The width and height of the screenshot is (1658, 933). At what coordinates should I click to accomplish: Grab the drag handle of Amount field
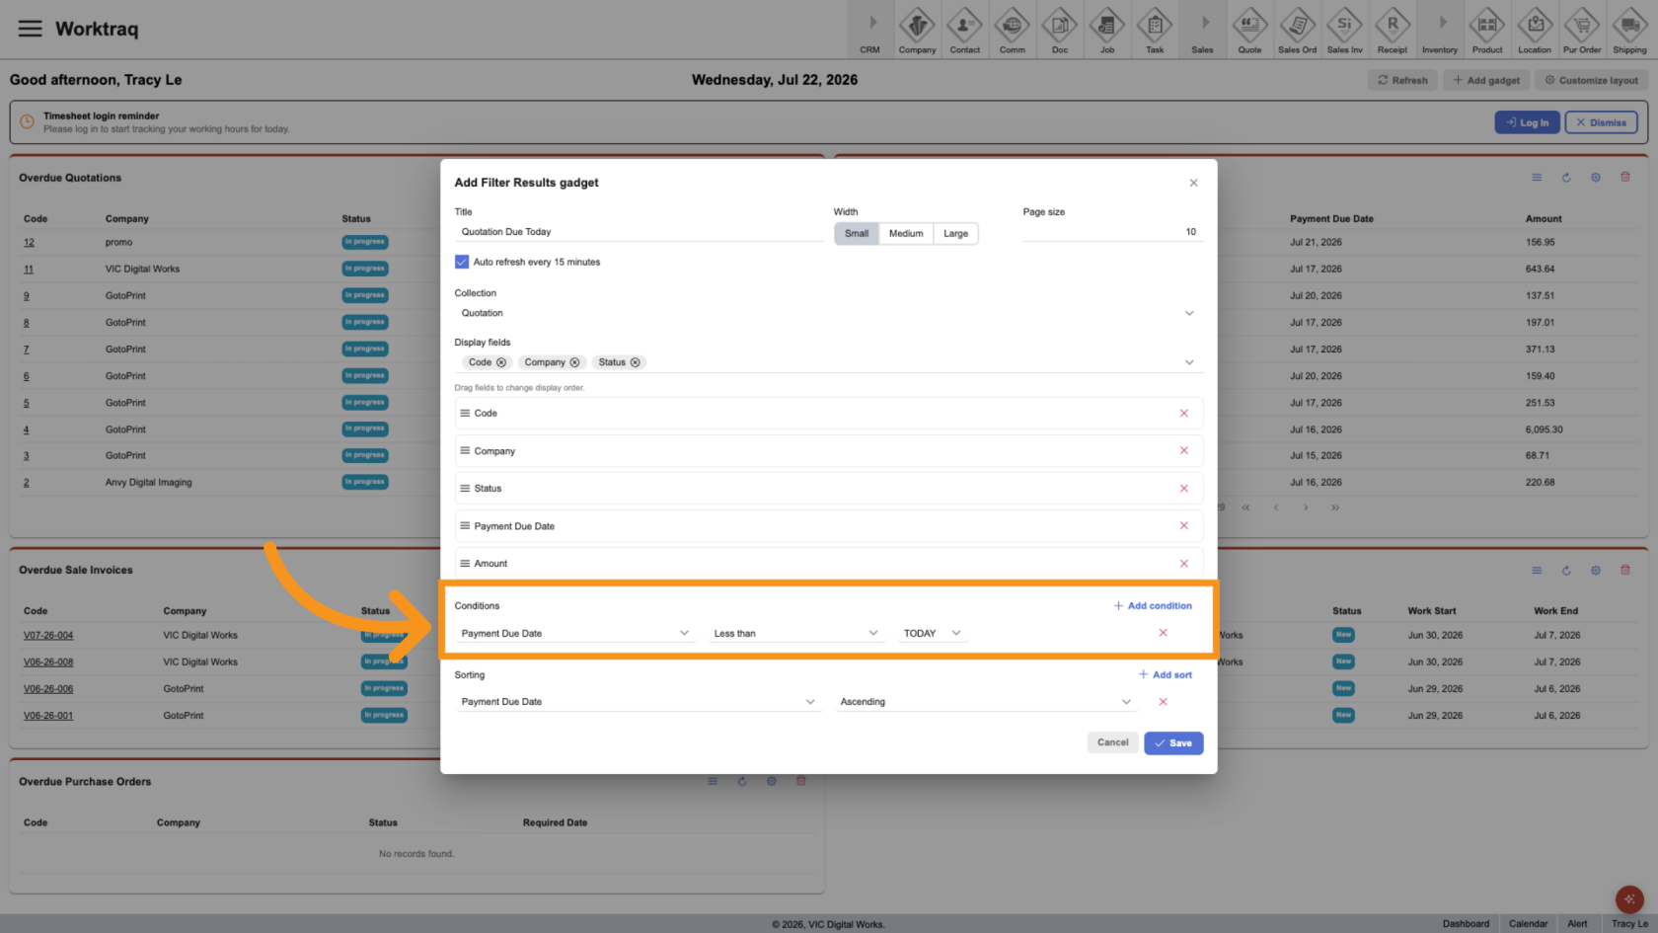click(x=465, y=564)
